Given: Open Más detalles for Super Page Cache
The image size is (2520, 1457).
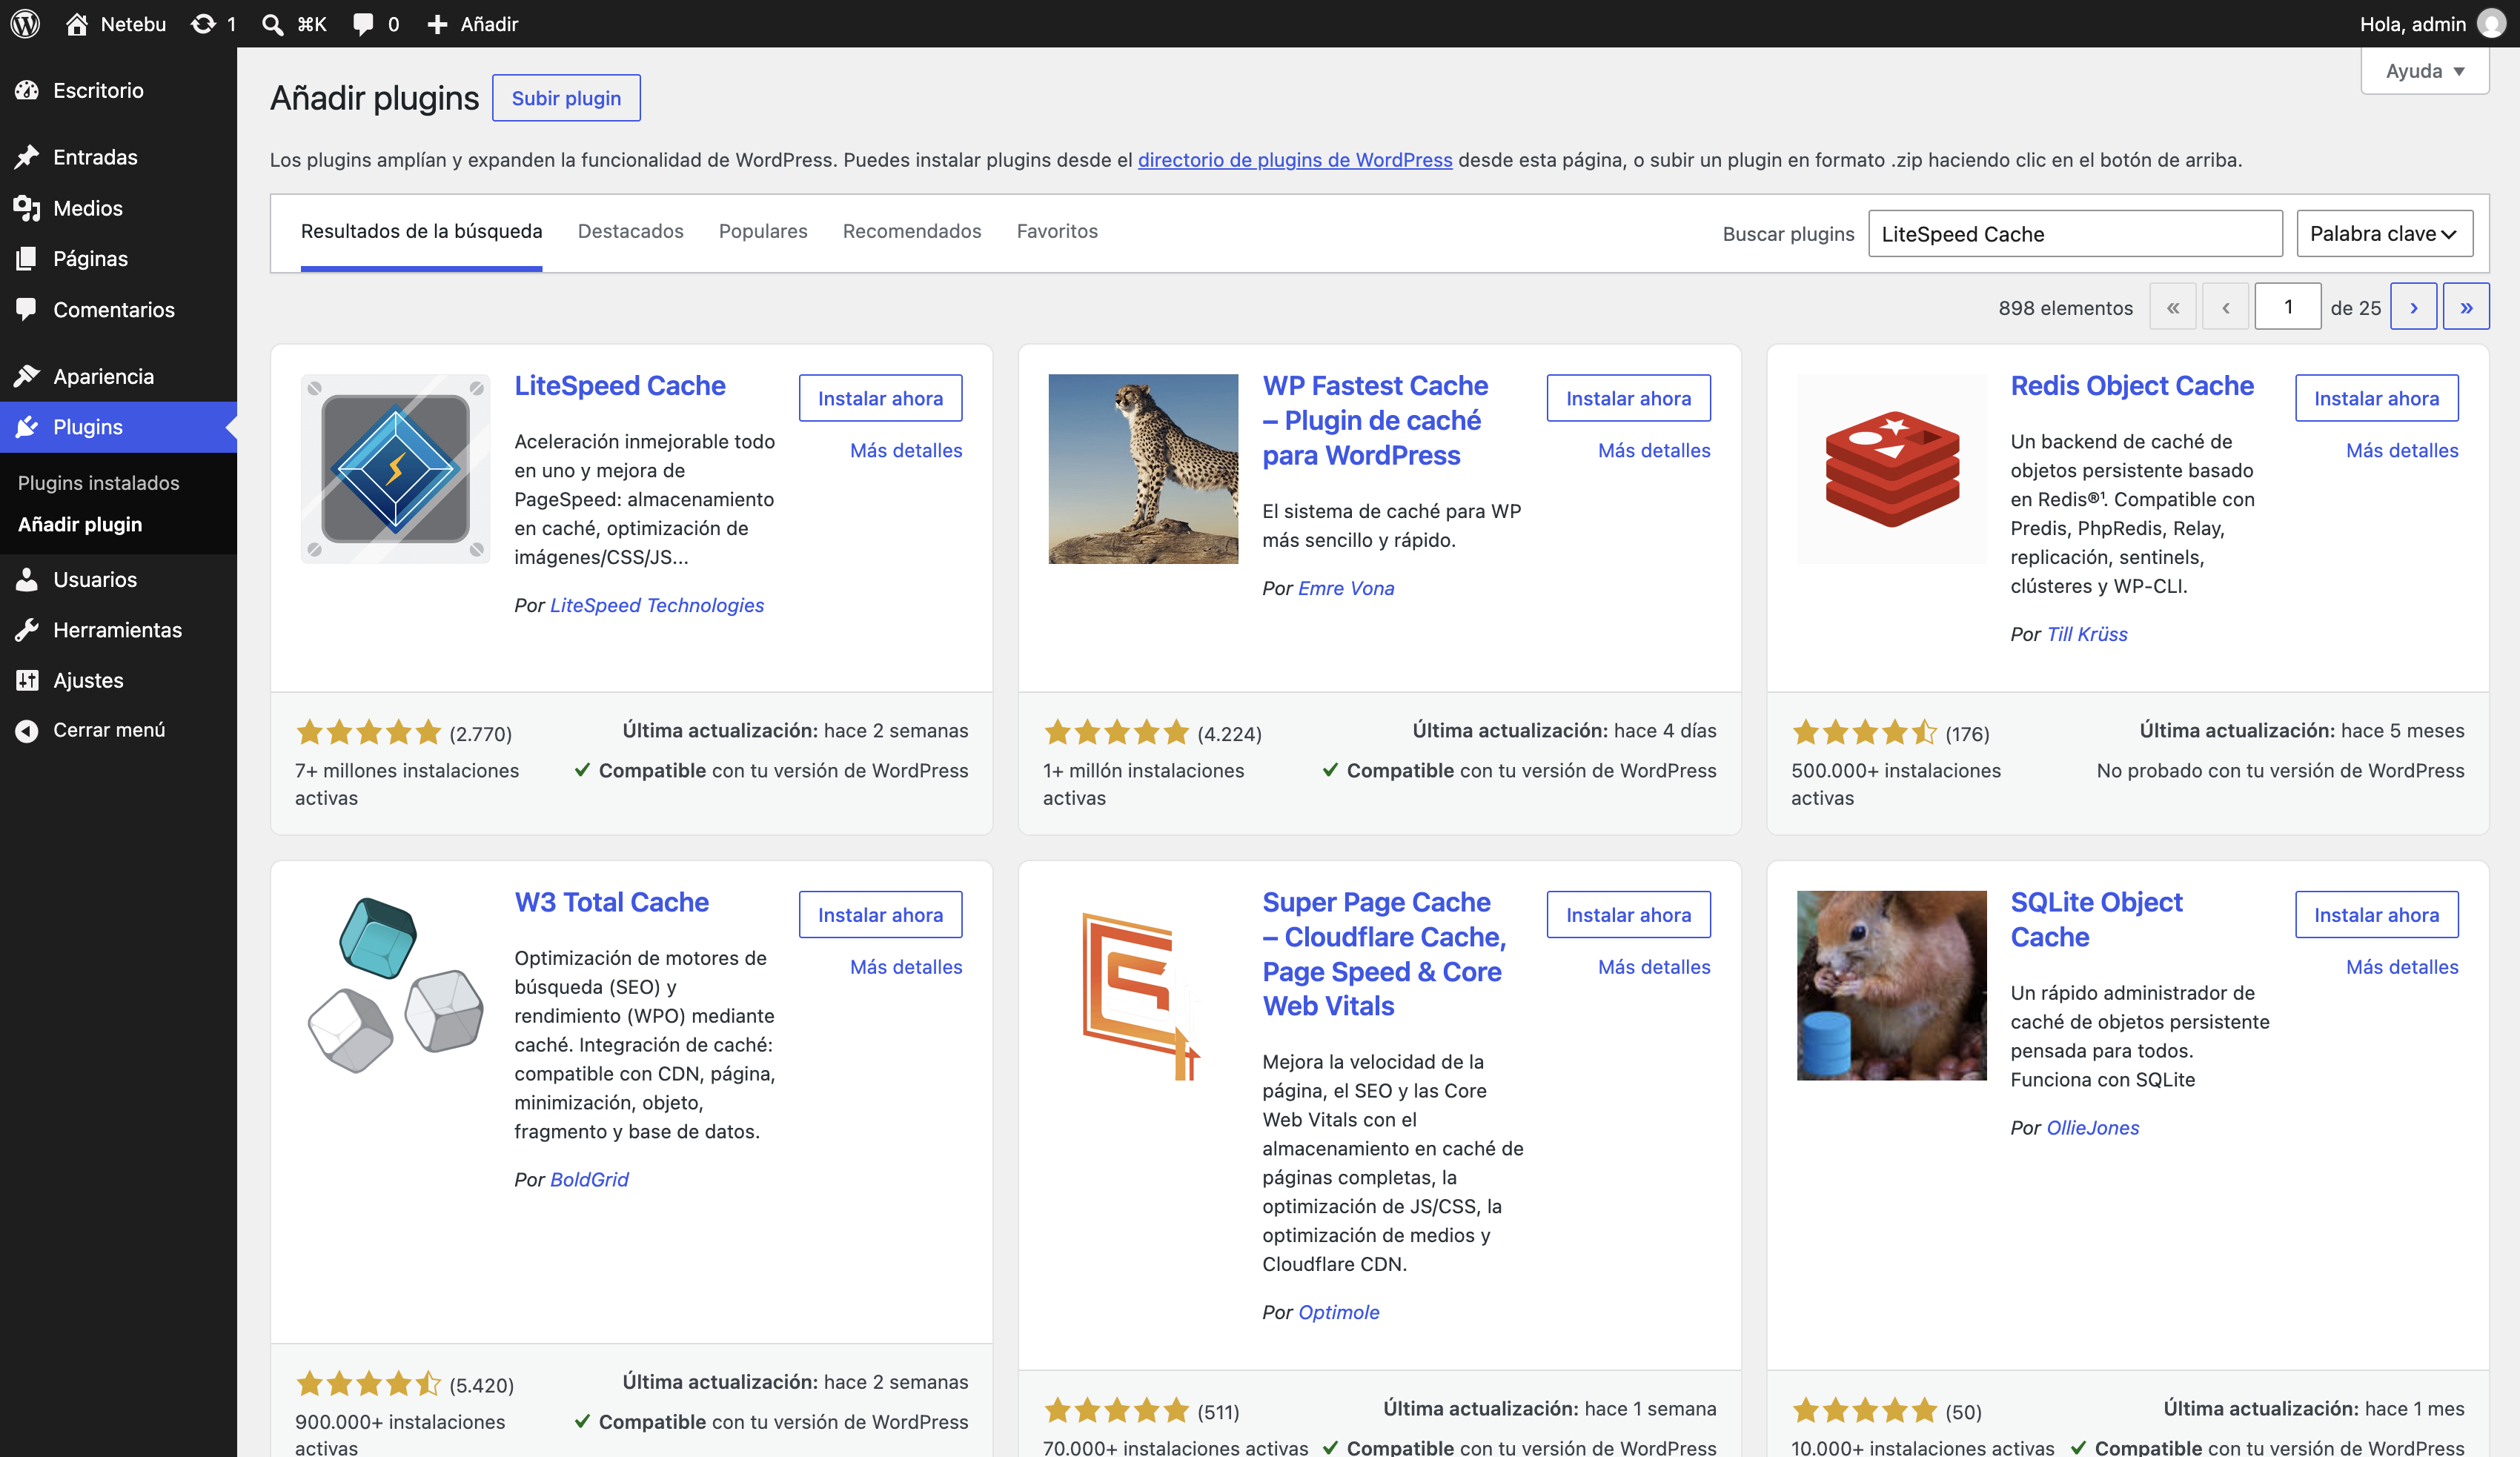Looking at the screenshot, I should [1654, 967].
